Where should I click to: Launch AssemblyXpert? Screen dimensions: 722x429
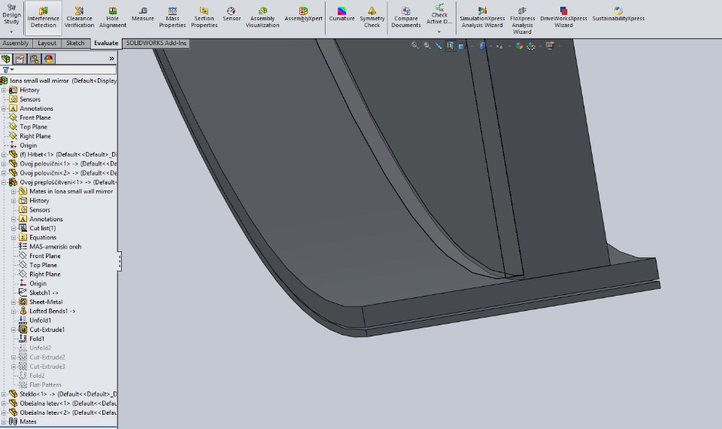click(x=303, y=14)
